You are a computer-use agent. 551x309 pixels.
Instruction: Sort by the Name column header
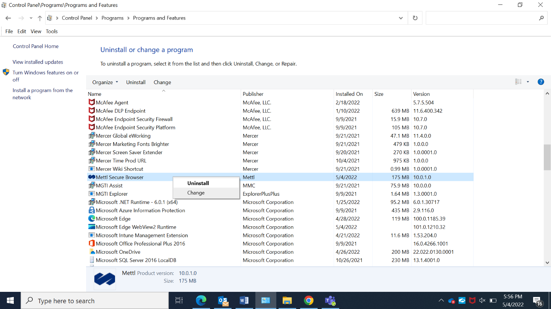point(164,94)
